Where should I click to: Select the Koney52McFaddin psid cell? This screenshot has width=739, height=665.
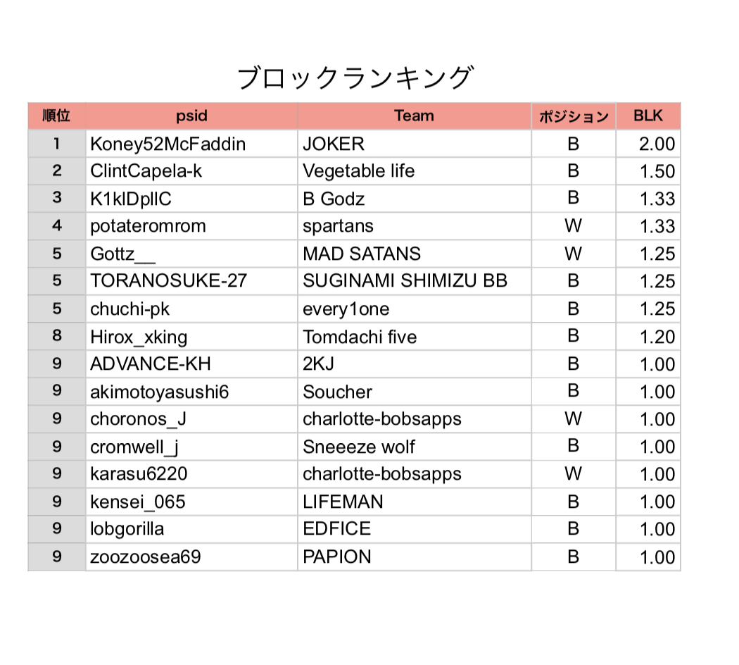tap(168, 144)
